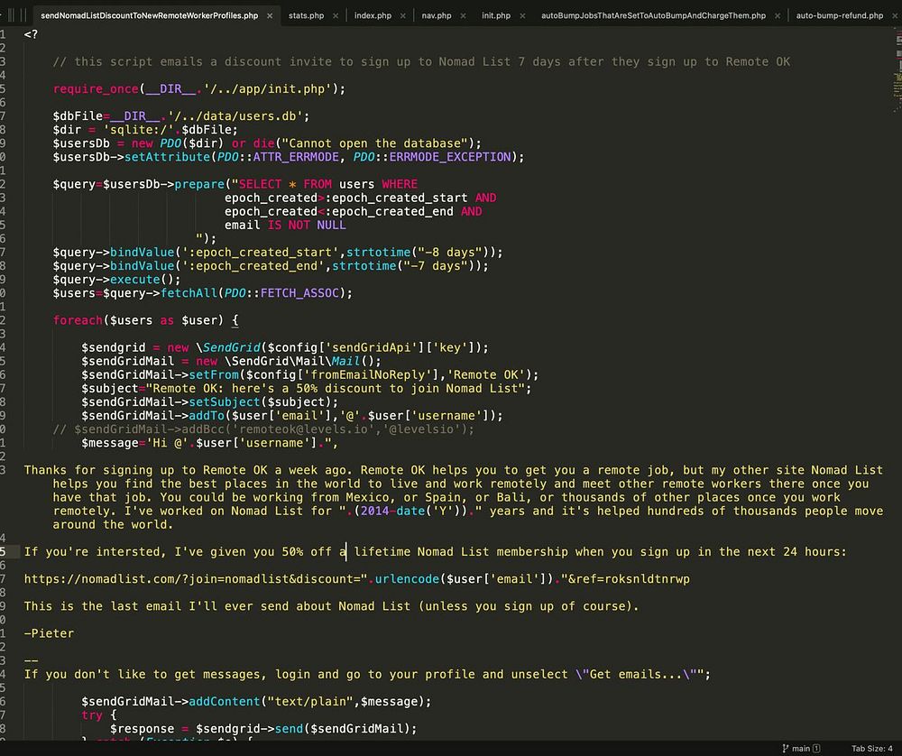This screenshot has width=902, height=756.
Task: Close the index.php tab
Action: (402, 16)
